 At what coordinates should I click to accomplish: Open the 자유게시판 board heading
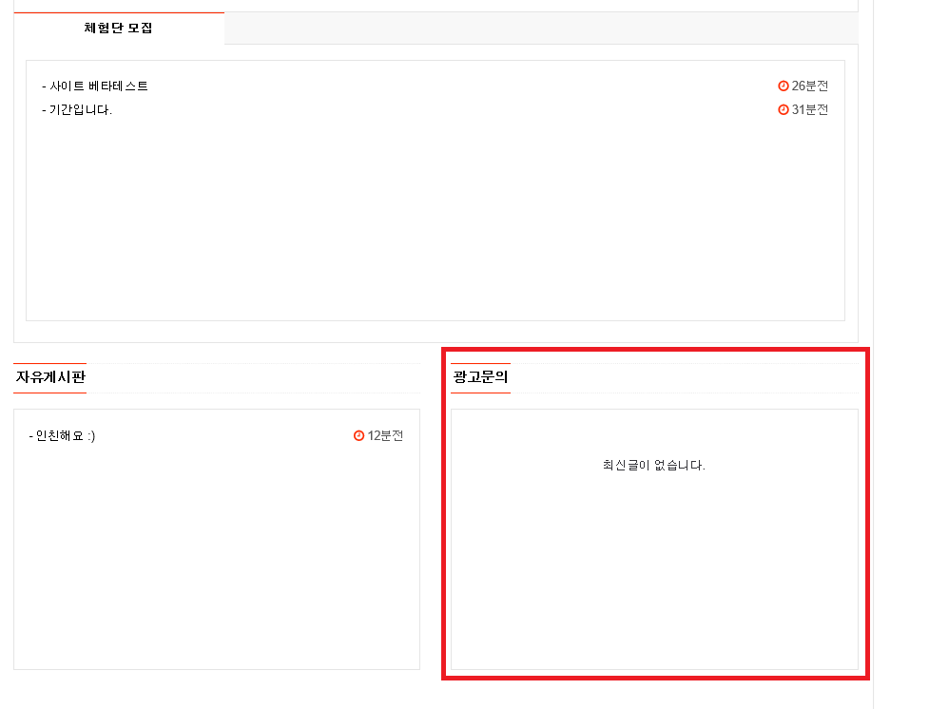tap(50, 377)
